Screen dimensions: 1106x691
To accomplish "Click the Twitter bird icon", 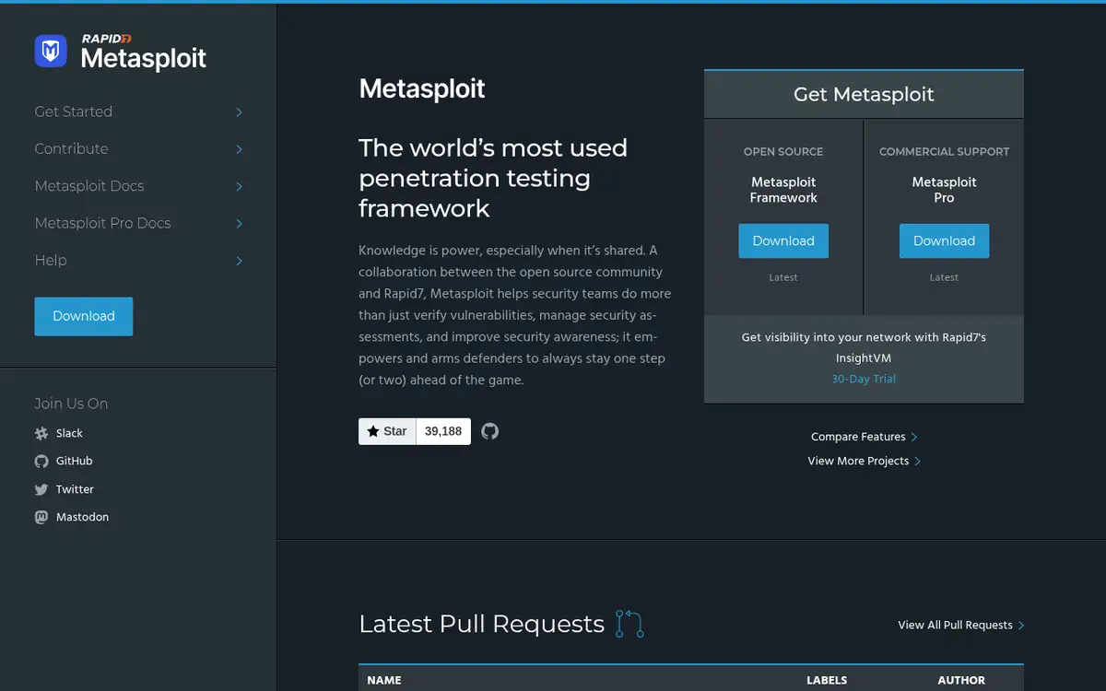I will click(41, 489).
